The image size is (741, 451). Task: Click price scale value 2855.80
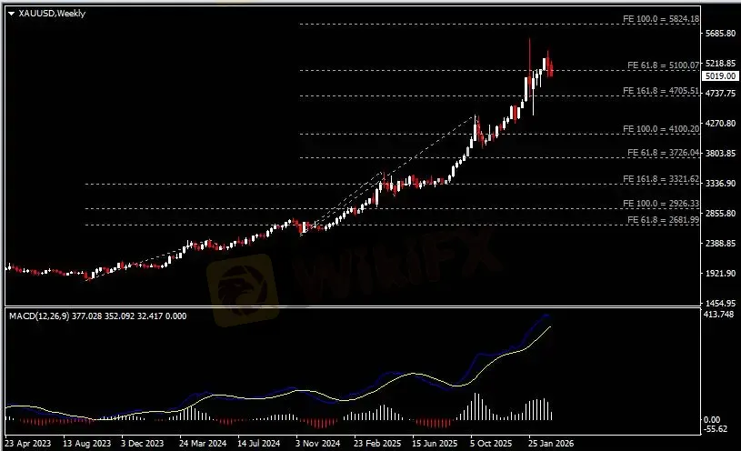pyautogui.click(x=720, y=213)
